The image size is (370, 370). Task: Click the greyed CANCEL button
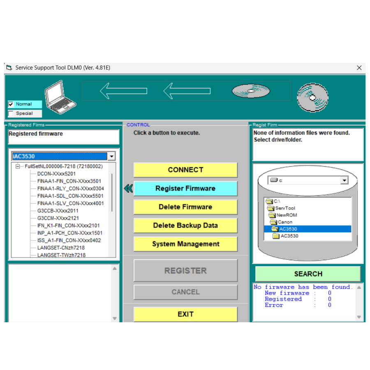(185, 292)
